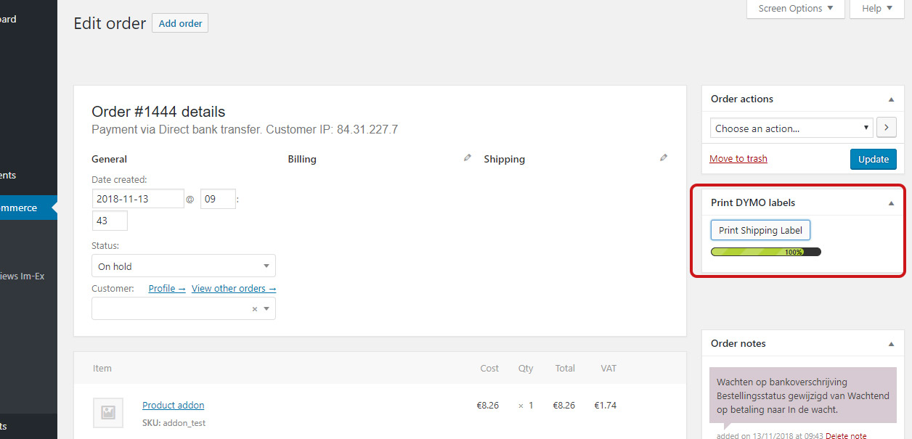
Task: Click the DYMO label print progress bar
Action: point(765,252)
